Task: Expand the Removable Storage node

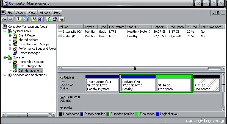Action: (10, 62)
